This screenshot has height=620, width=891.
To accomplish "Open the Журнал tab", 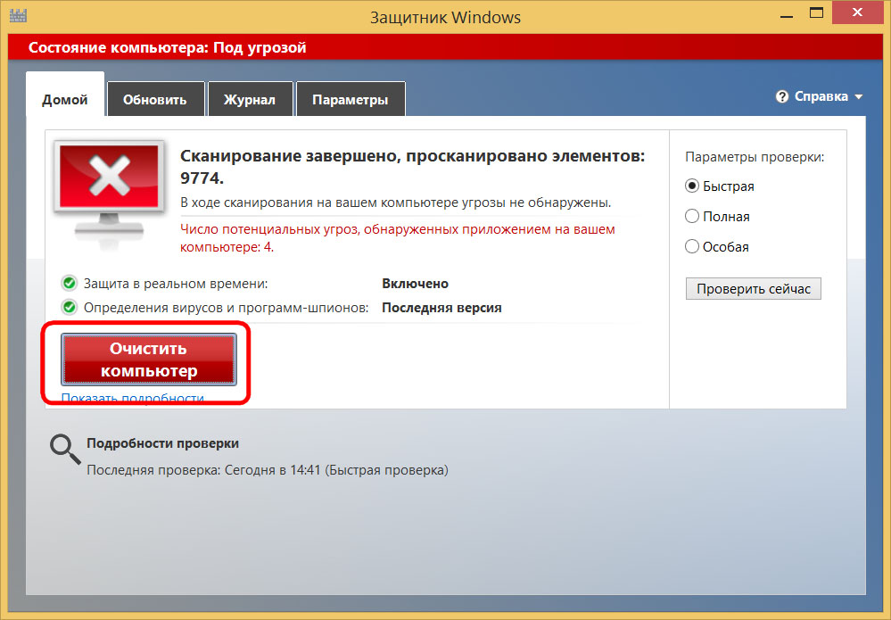I will (250, 99).
